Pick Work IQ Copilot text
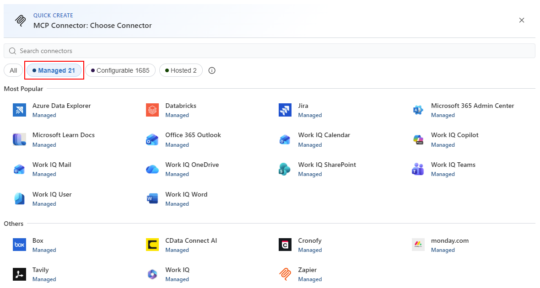Screen dimensions: 540x288 [x=454, y=135]
